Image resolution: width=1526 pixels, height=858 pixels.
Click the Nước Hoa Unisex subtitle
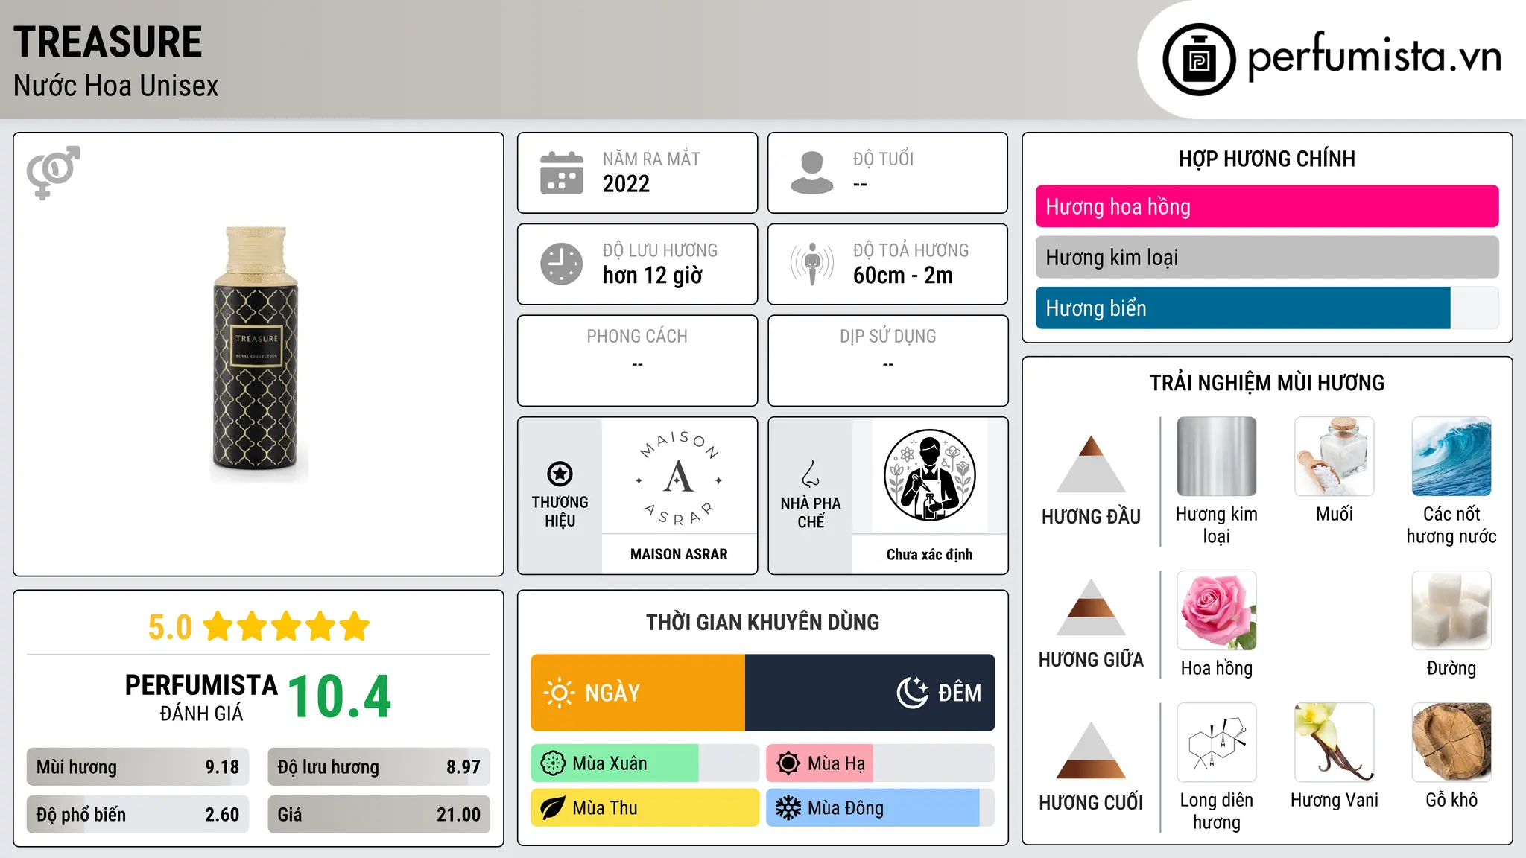(116, 86)
